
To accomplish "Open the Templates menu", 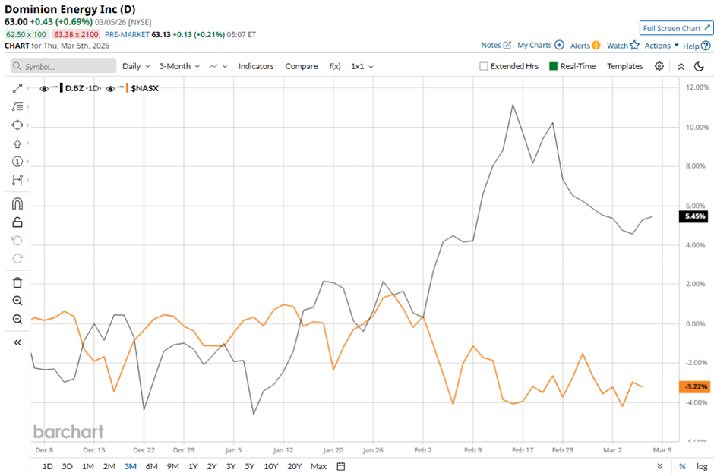I will (624, 67).
